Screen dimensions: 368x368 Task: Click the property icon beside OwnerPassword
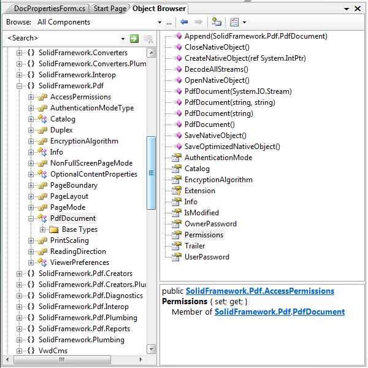(x=177, y=224)
